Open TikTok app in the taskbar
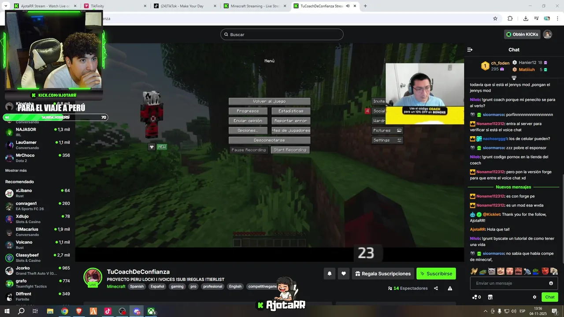This screenshot has height=317, width=564. [x=108, y=311]
